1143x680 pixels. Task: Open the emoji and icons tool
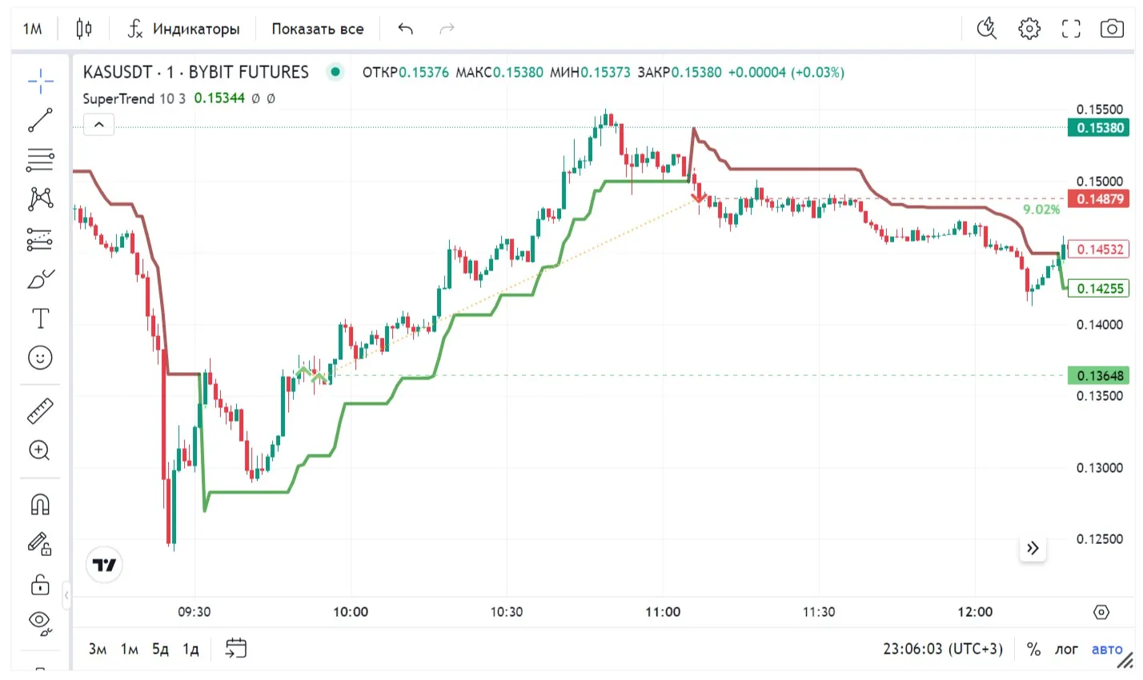(40, 357)
